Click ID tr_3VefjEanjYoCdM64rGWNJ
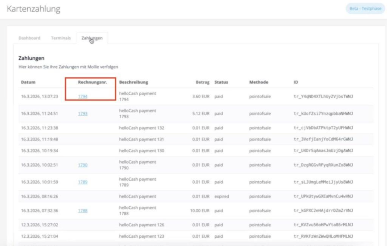 coord(324,139)
